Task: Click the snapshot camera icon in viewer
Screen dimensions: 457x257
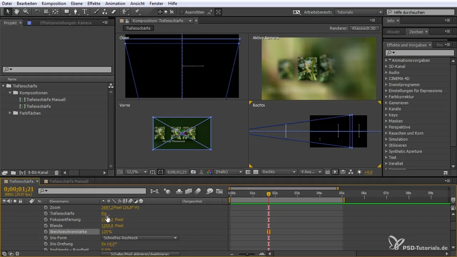Action: point(193,172)
